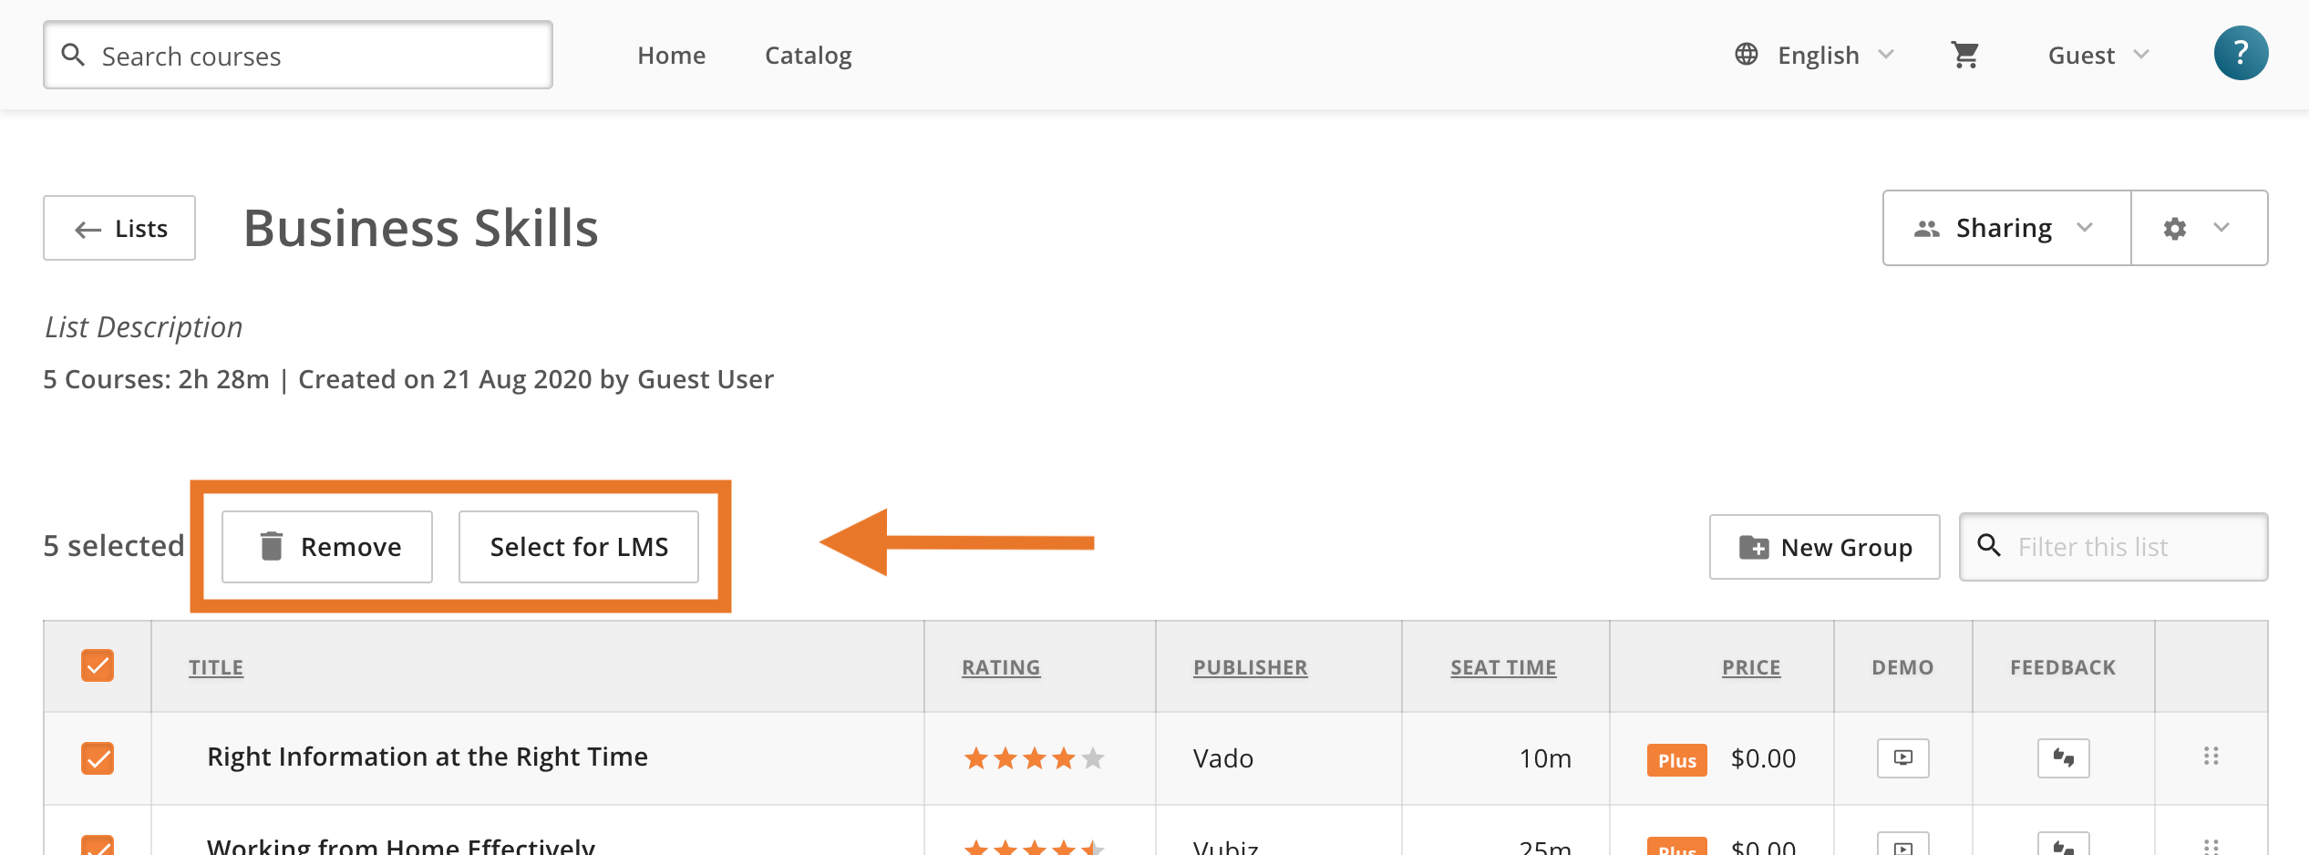This screenshot has width=2309, height=855.
Task: Open Working from Home Effectively course
Action: [400, 845]
